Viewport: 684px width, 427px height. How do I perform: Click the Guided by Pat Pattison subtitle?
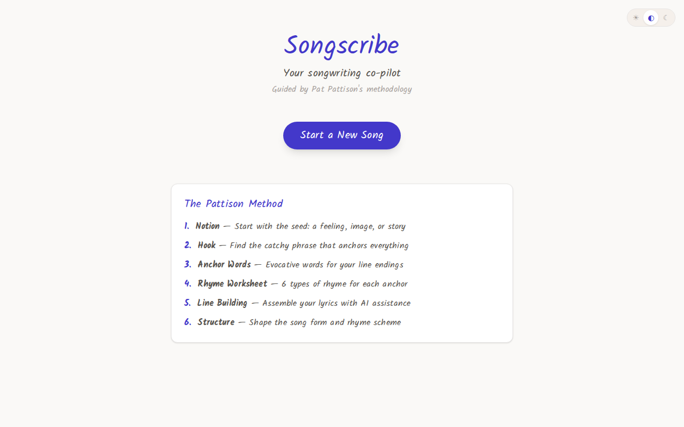(341, 89)
